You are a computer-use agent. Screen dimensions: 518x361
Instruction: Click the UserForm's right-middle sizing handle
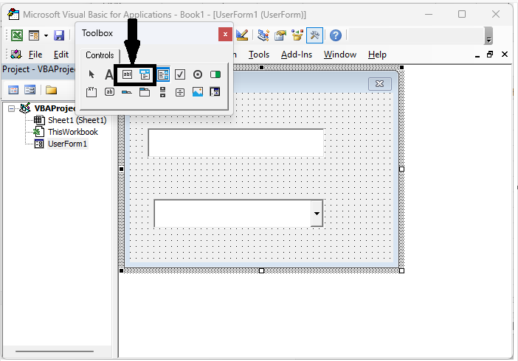pos(401,169)
